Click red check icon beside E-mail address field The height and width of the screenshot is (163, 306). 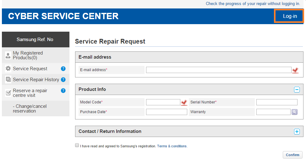click(x=295, y=70)
